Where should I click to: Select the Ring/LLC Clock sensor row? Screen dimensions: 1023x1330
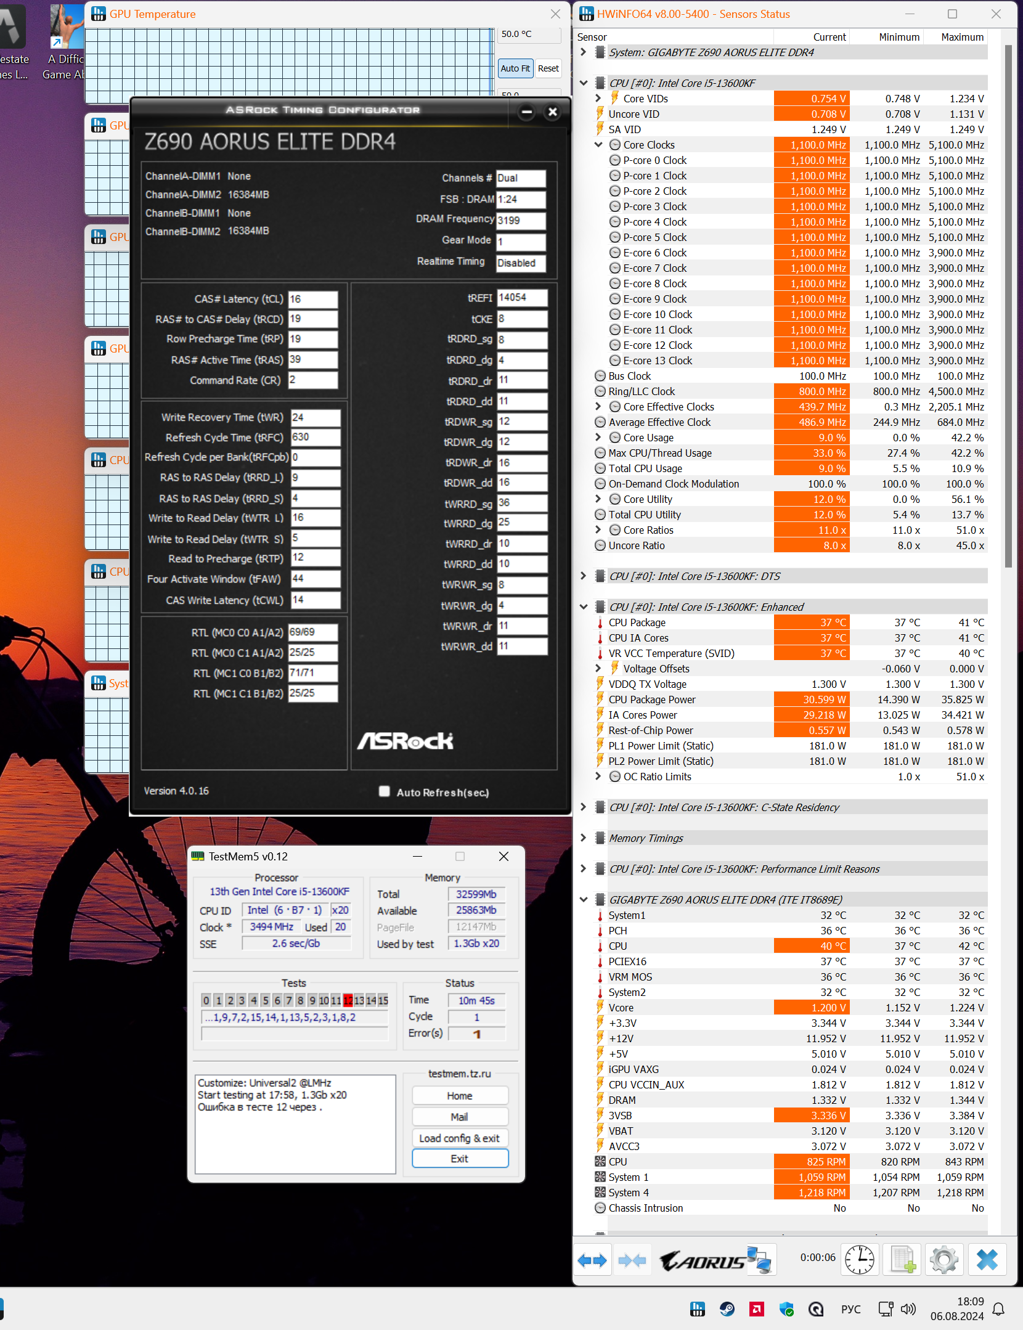click(790, 391)
